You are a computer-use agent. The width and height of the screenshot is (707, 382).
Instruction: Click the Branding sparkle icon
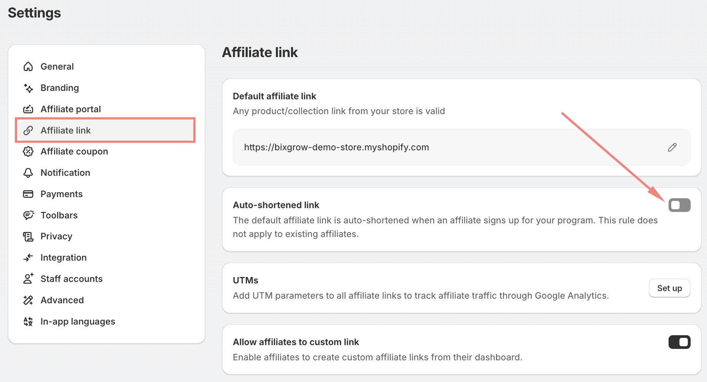(28, 88)
